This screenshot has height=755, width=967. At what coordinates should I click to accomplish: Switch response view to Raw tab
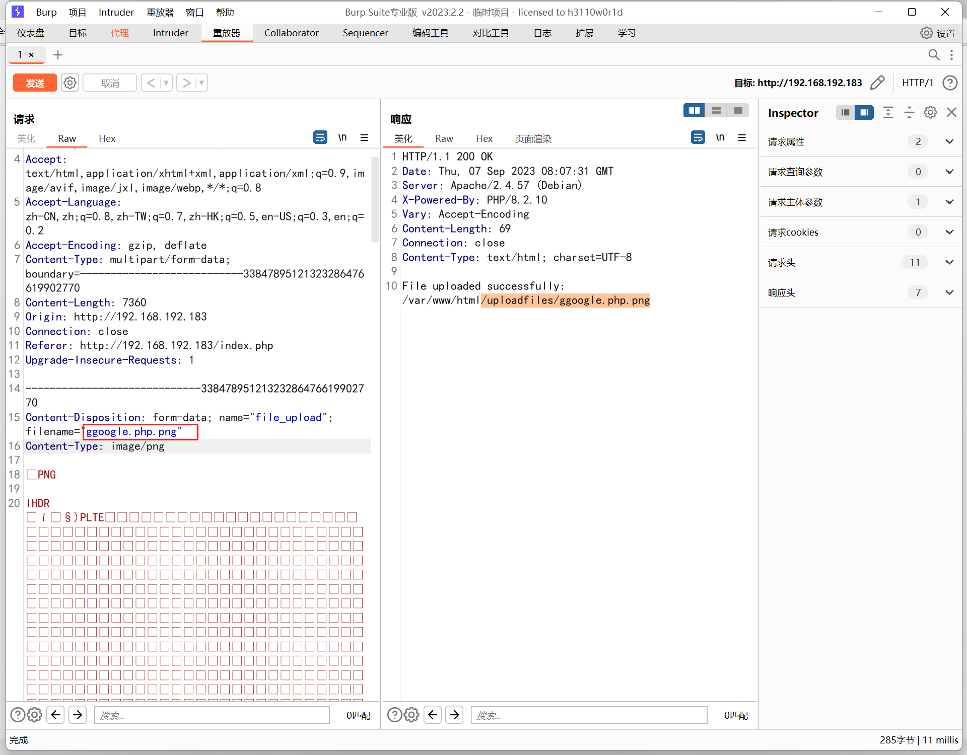[x=444, y=138]
